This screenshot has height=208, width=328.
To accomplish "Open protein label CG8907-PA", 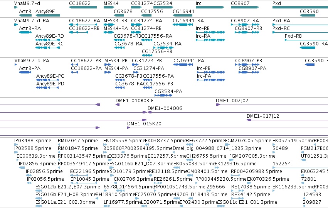I will pyautogui.click(x=252, y=68).
